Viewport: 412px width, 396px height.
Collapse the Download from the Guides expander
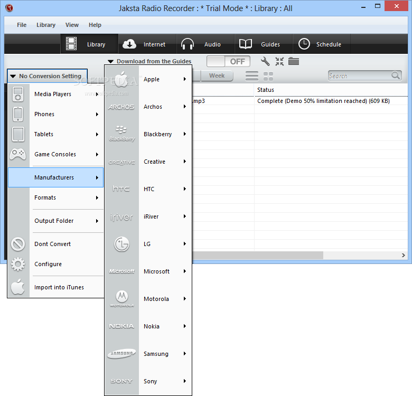coord(110,61)
